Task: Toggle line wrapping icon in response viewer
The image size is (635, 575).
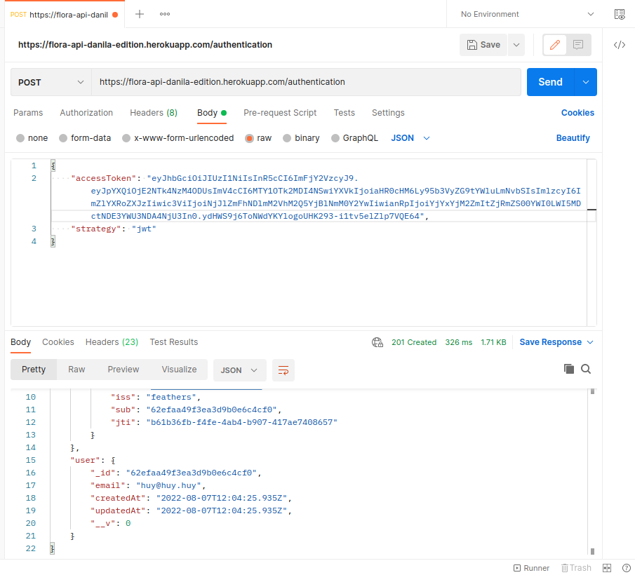Action: pyautogui.click(x=283, y=370)
